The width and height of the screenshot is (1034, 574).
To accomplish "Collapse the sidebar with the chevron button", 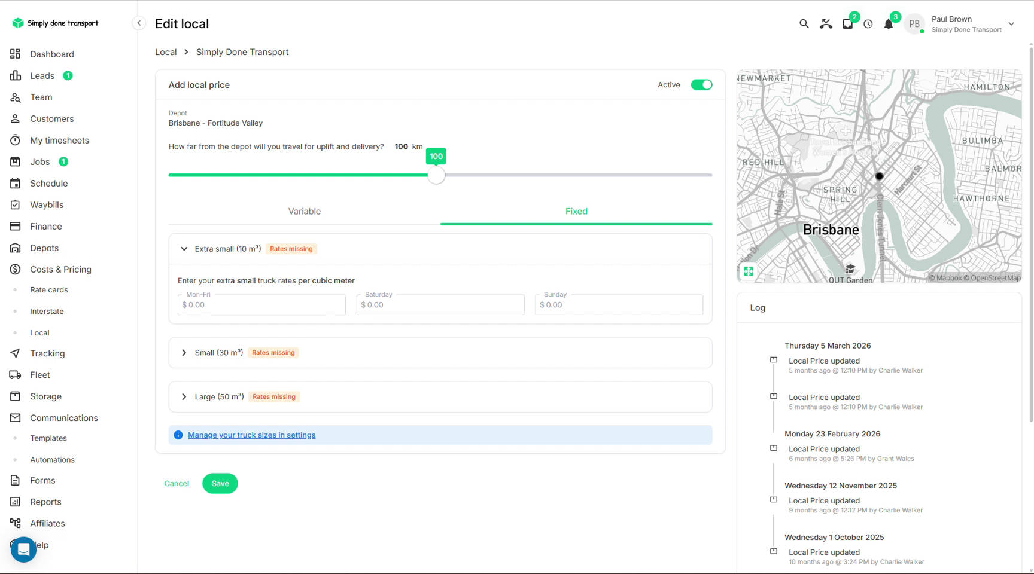I will [139, 23].
